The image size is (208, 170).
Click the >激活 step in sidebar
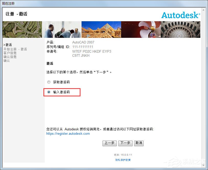point(8,45)
